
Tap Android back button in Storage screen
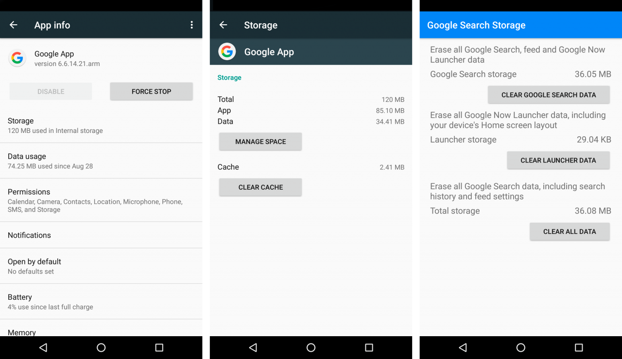pyautogui.click(x=253, y=347)
